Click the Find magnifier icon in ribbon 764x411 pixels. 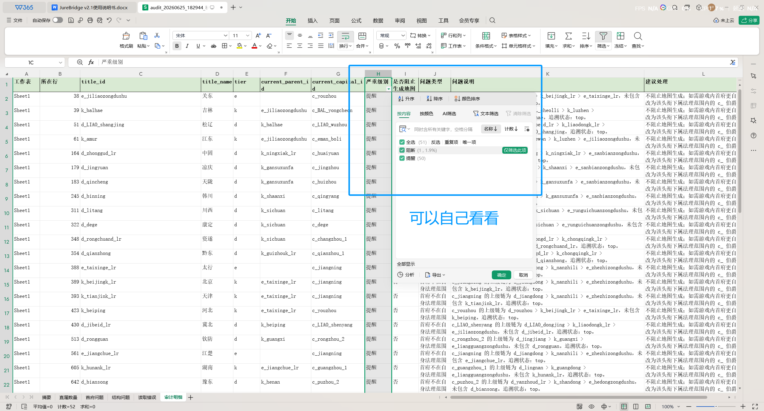pyautogui.click(x=638, y=36)
